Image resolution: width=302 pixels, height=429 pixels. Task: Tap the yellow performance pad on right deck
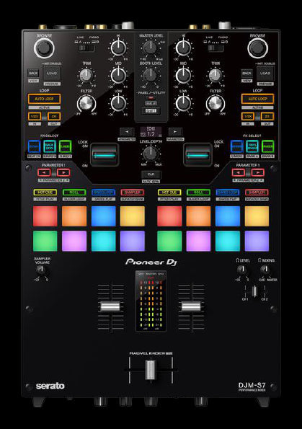[257, 216]
